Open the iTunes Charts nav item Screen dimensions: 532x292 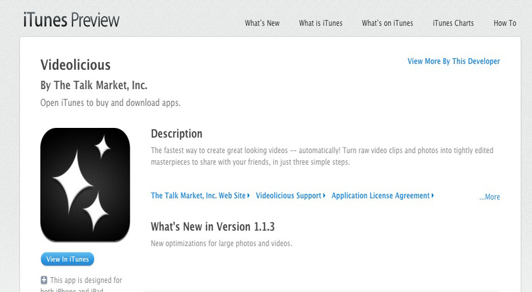tap(453, 23)
